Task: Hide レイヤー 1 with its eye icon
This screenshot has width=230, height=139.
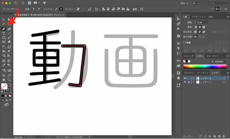Action: click(185, 82)
